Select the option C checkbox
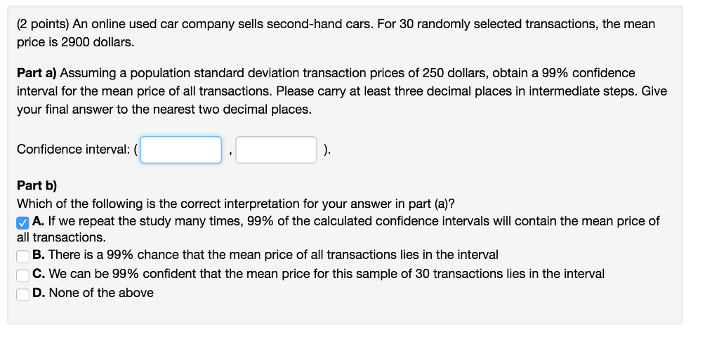This screenshot has height=337, width=719. [22, 275]
